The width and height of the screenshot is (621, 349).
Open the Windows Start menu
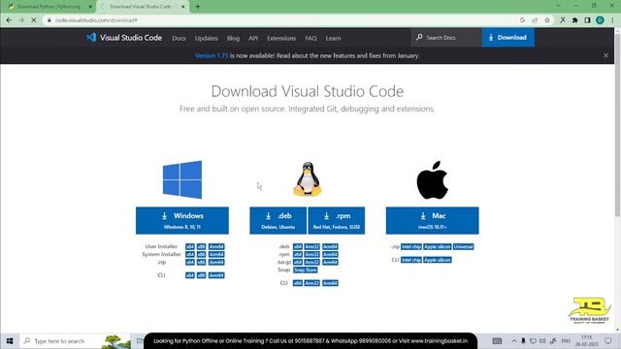pyautogui.click(x=10, y=341)
